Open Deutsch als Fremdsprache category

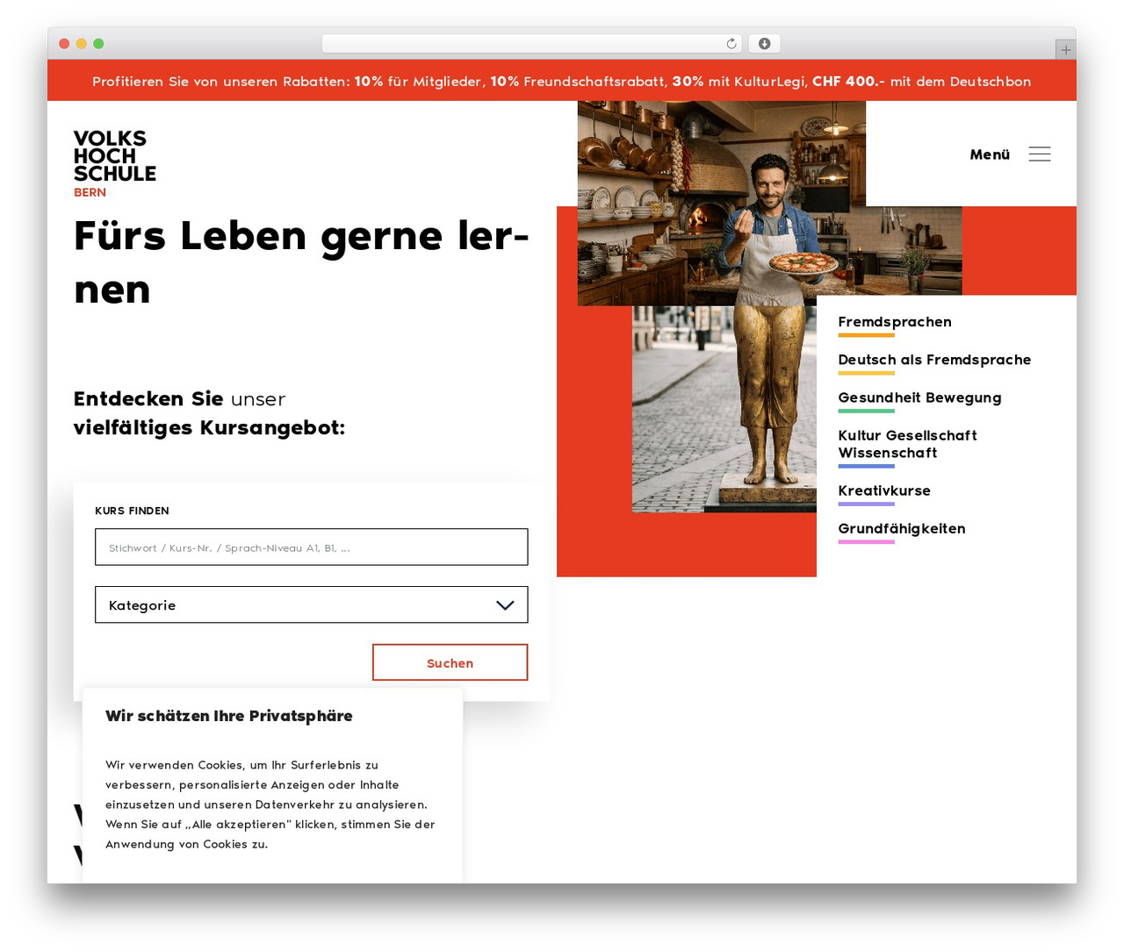pyautogui.click(x=934, y=360)
